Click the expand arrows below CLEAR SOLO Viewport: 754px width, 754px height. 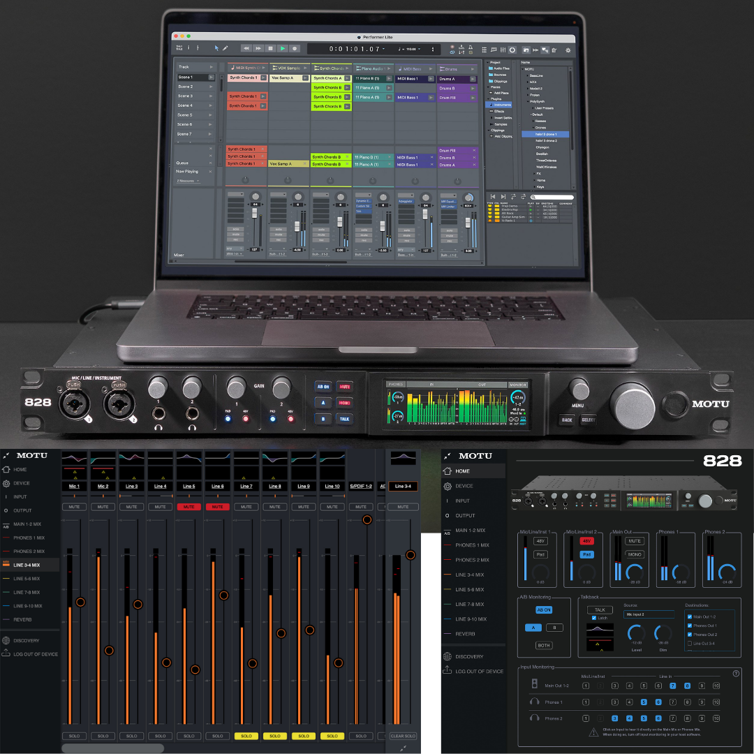pyautogui.click(x=403, y=748)
